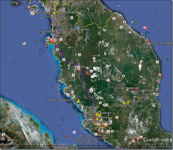
Task: Click the blue wave placemark icon
Action: [x=77, y=28]
